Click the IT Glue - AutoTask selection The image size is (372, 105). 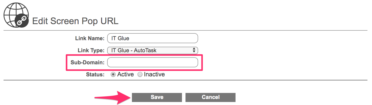click(134, 50)
